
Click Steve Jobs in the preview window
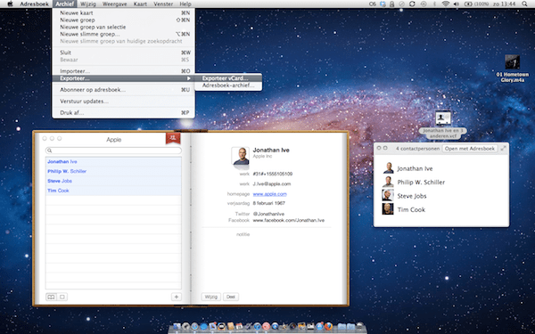point(411,196)
